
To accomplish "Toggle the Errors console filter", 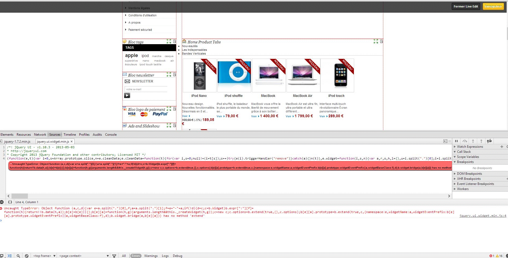I will (x=136, y=256).
